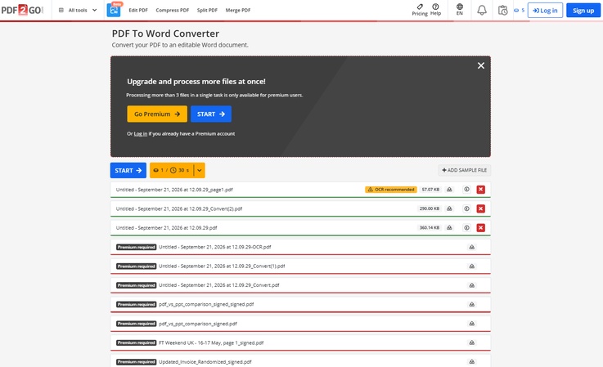Remove the 360.14 KB file
Image resolution: width=603 pixels, height=367 pixels.
coord(481,228)
